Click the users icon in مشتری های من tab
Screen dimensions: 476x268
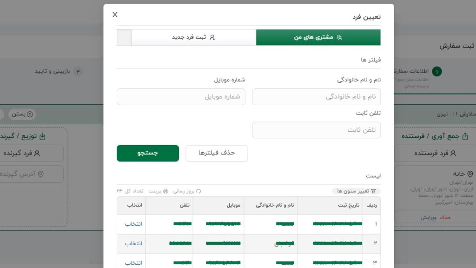[339, 37]
